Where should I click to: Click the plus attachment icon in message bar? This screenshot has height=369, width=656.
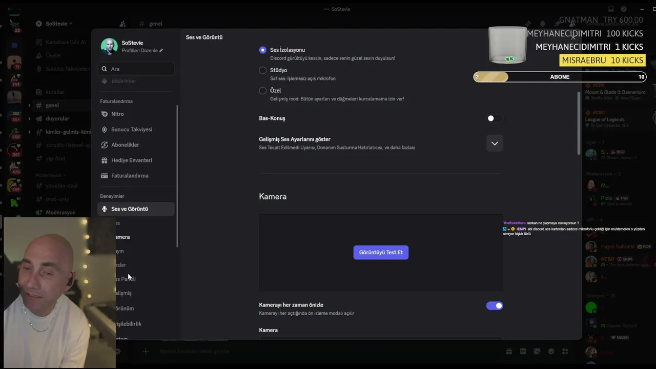pos(146,352)
